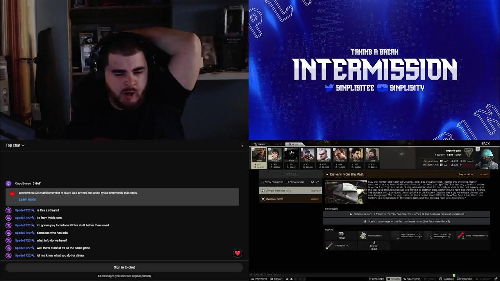500x281 pixels.
Task: Click the COMPLETE quest button
Action: pyautogui.click(x=290, y=174)
